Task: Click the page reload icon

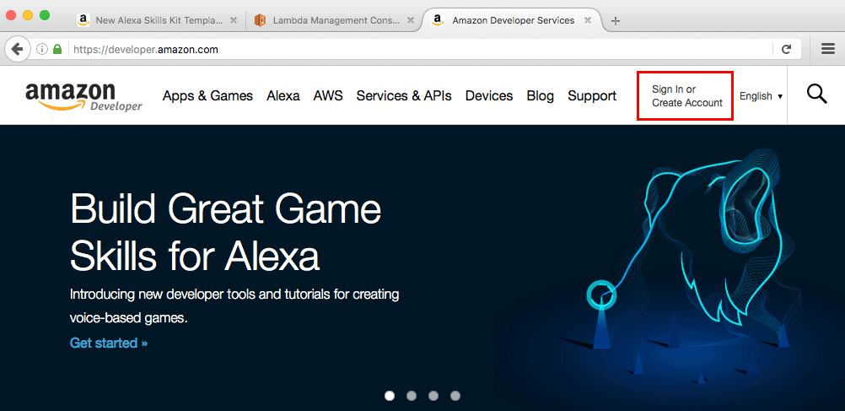Action: [x=786, y=49]
